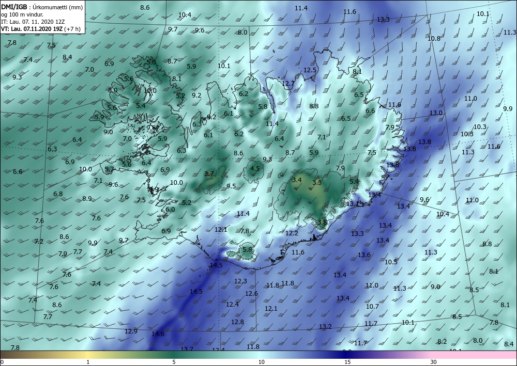Click the map value 4.5
The width and height of the screenshot is (517, 366).
pos(255,168)
